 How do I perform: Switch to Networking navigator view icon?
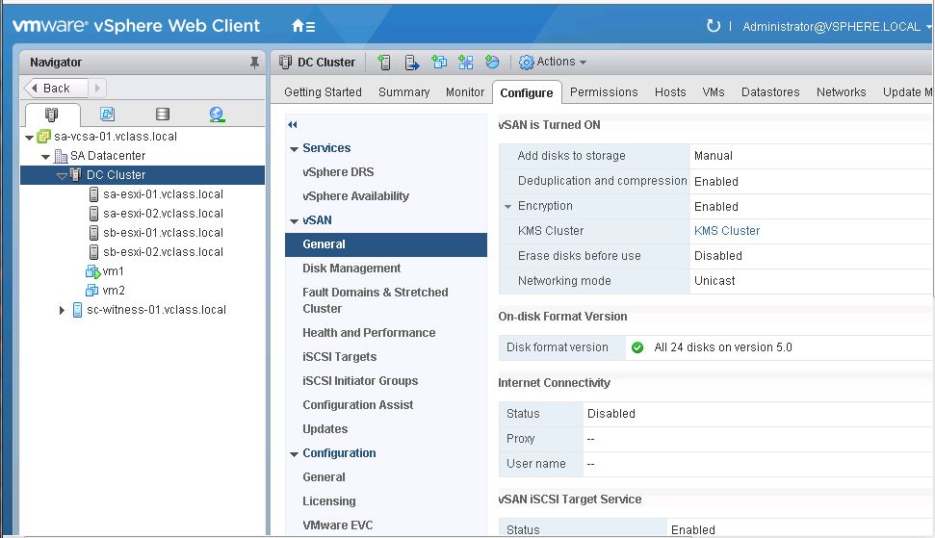click(217, 114)
